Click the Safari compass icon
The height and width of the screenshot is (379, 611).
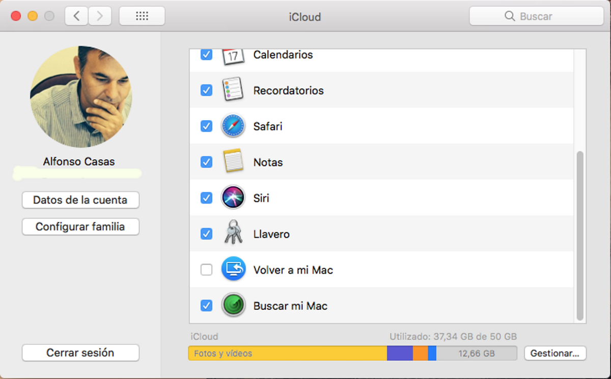233,126
